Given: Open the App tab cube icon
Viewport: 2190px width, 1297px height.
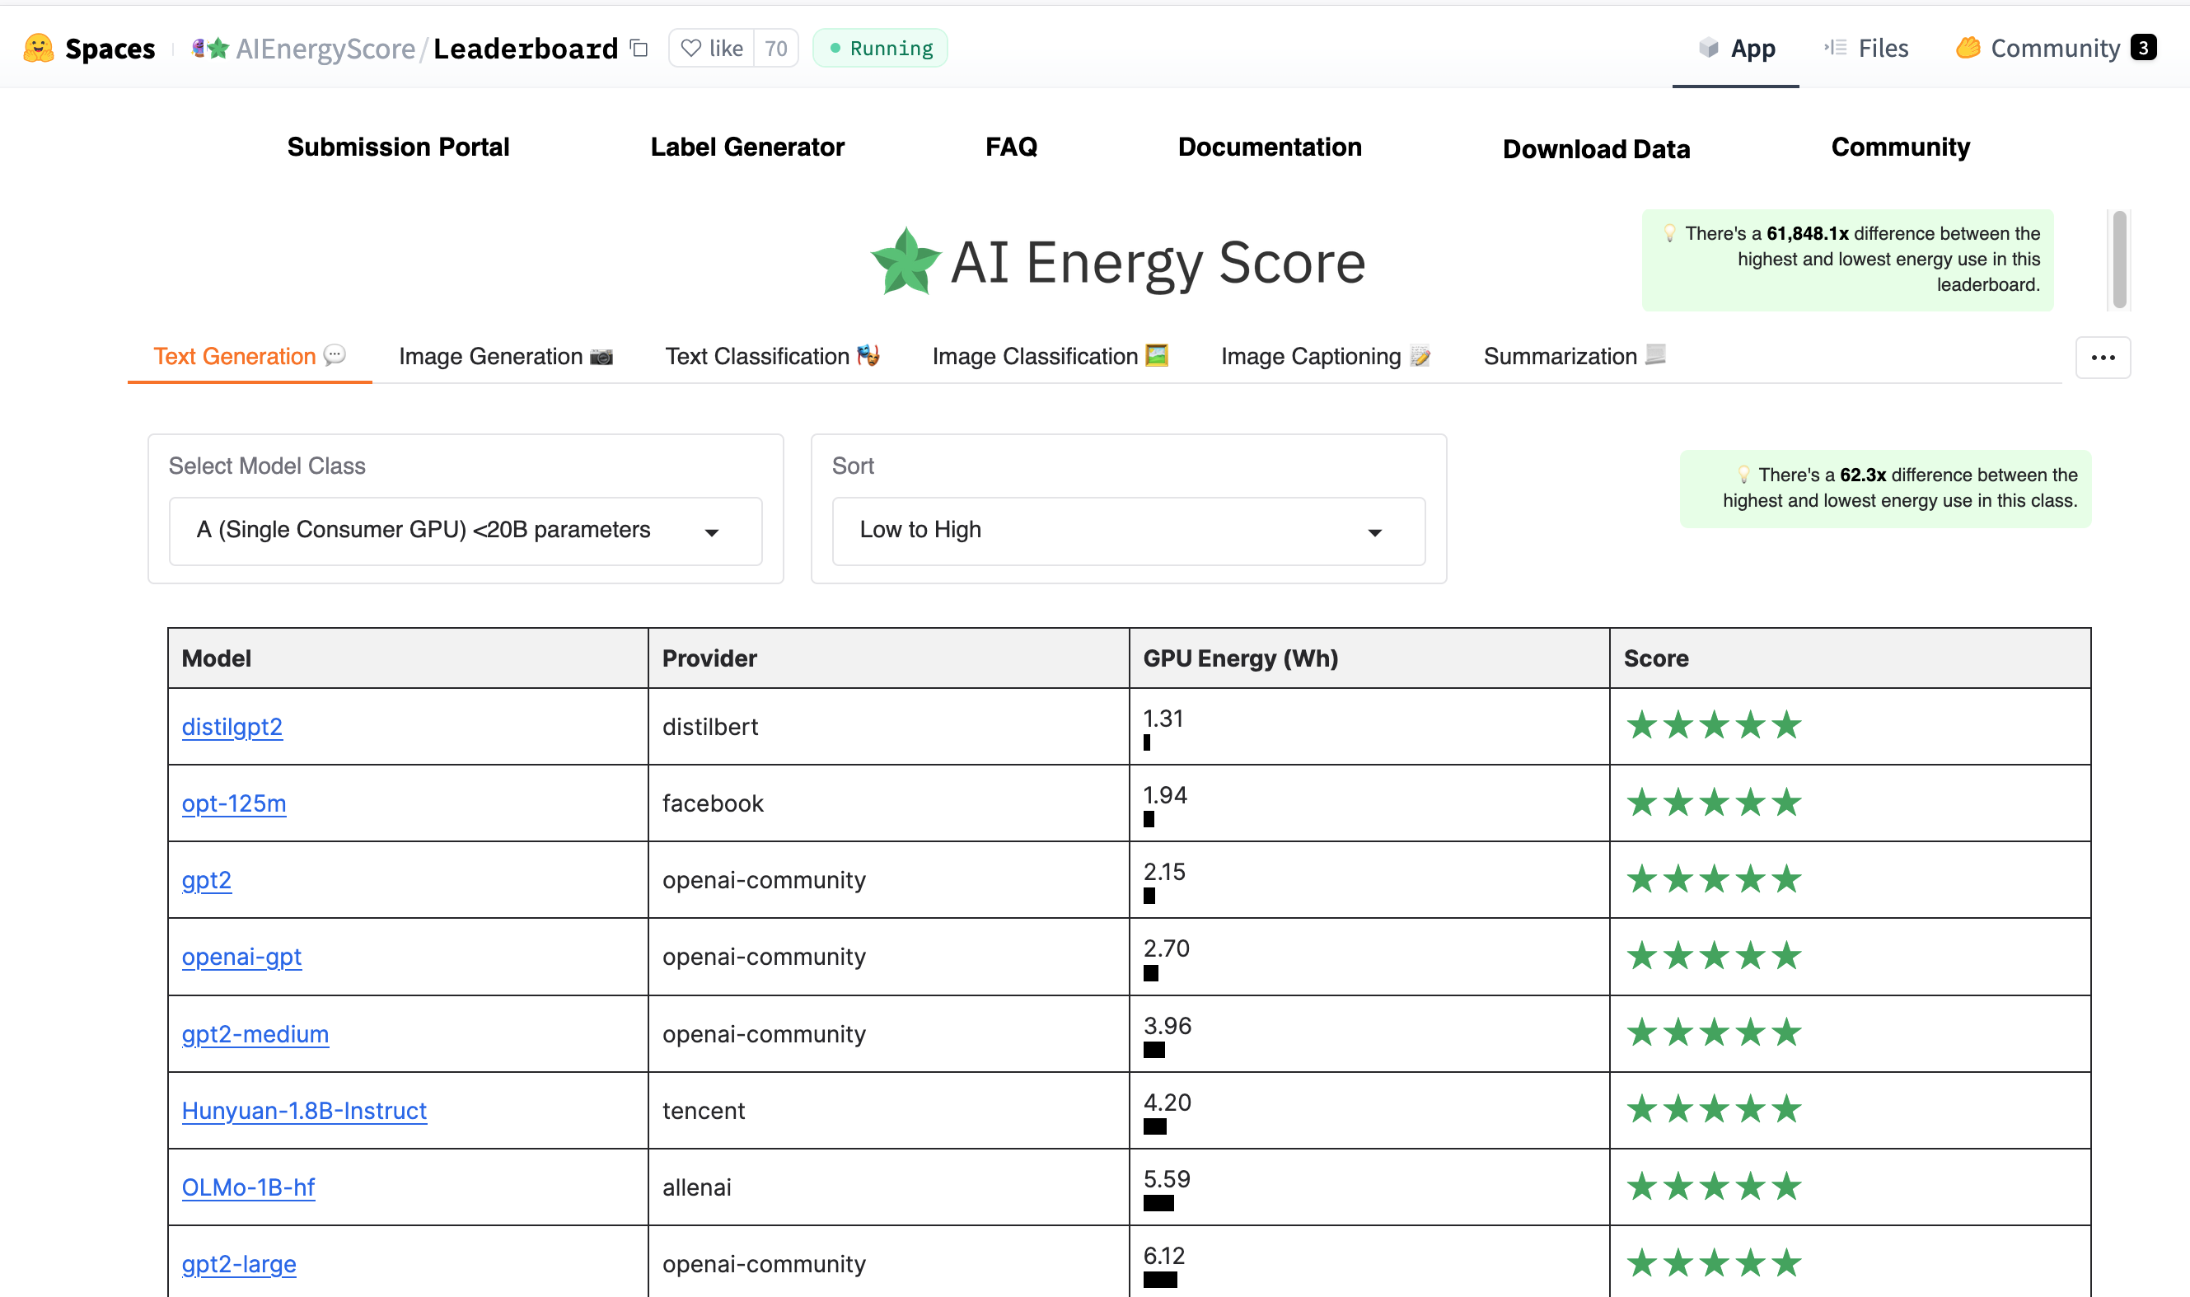Looking at the screenshot, I should 1708,48.
